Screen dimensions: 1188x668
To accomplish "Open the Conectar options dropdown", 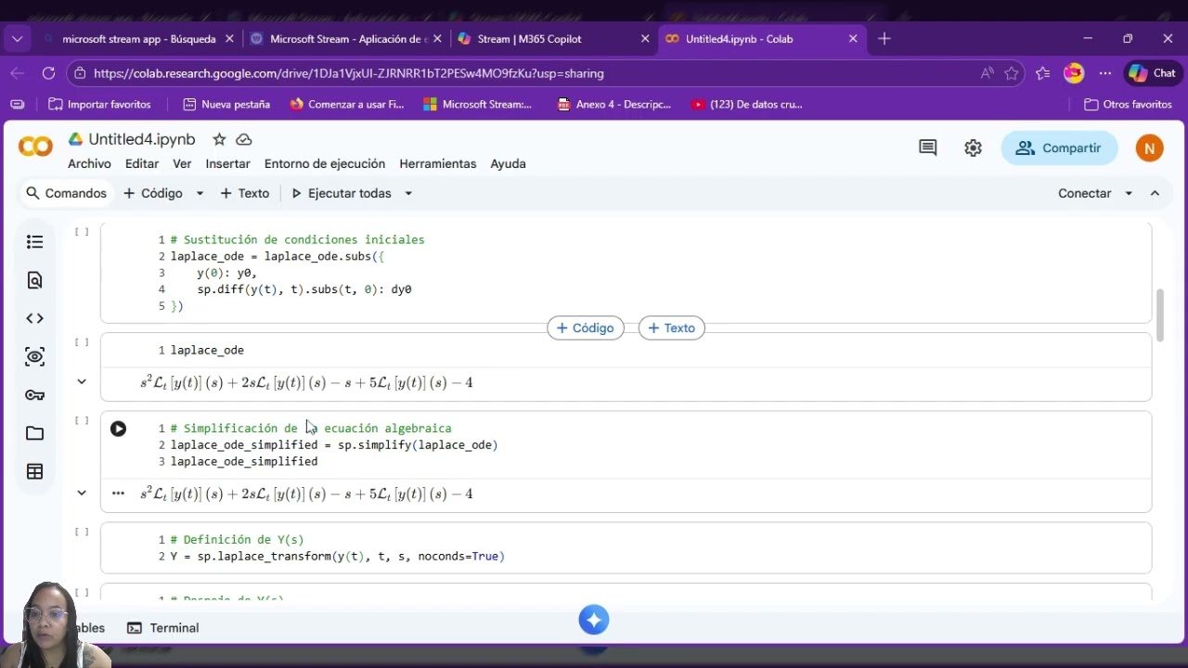I will [1129, 193].
